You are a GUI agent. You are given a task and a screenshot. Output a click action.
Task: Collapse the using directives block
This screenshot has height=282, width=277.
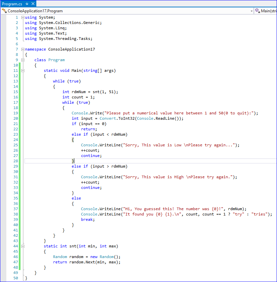pyautogui.click(x=22, y=17)
